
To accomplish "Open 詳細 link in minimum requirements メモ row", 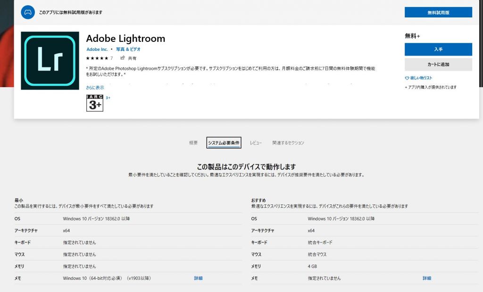I will (198, 278).
